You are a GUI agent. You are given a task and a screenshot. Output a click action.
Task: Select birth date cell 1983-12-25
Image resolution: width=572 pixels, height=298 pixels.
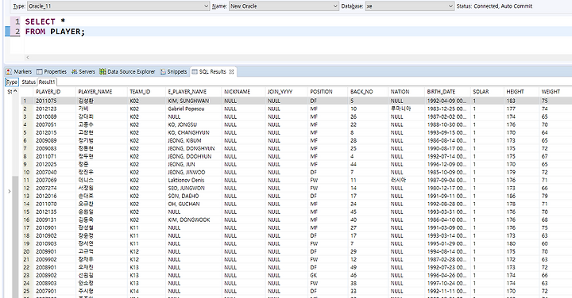tap(446, 109)
